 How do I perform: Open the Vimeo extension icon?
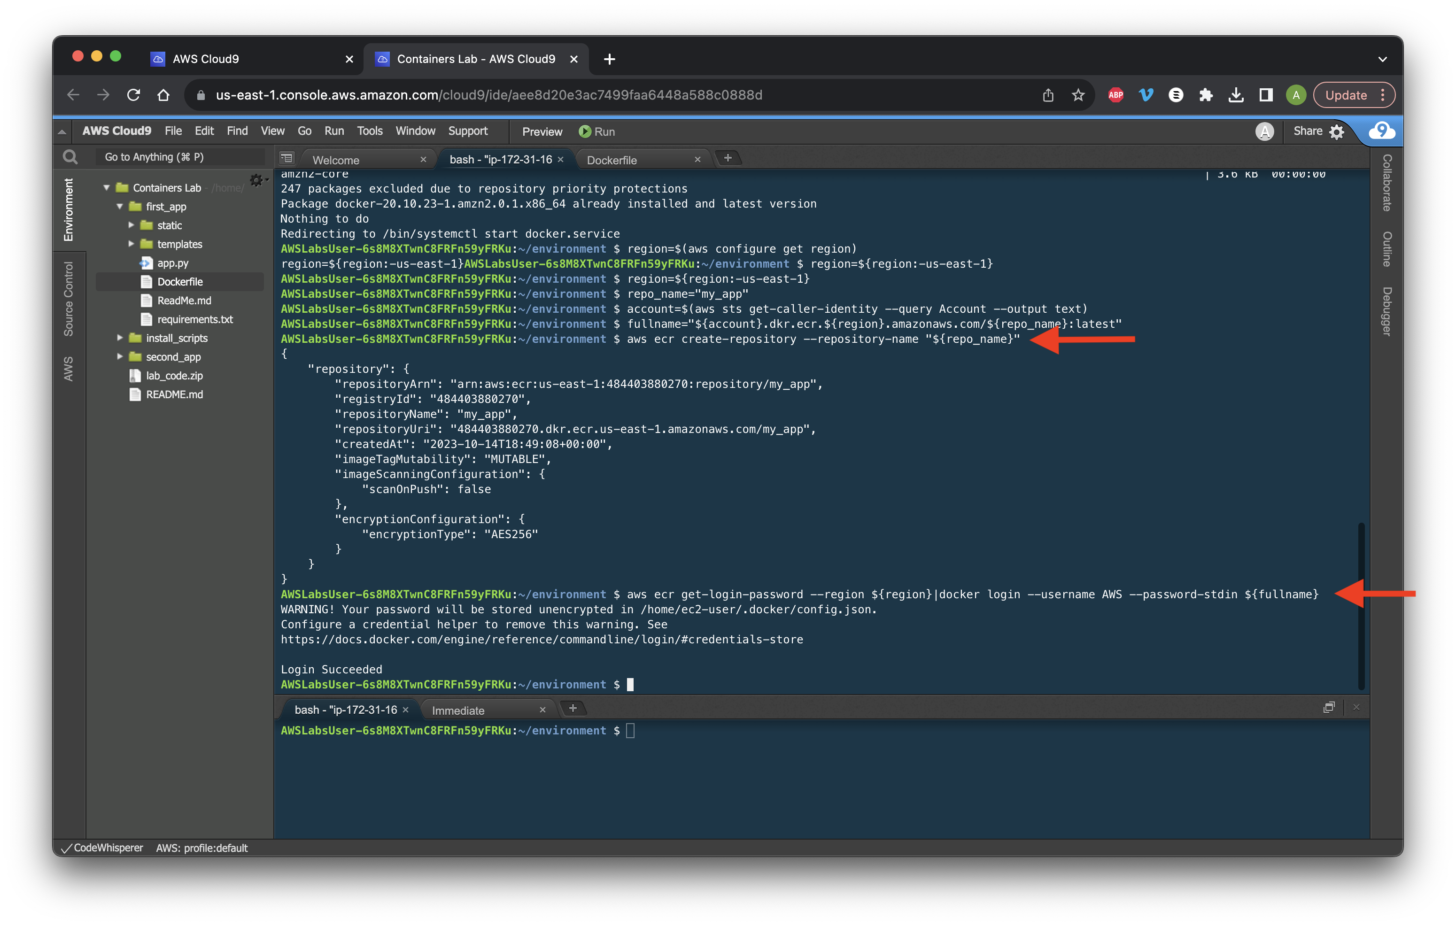tap(1146, 95)
